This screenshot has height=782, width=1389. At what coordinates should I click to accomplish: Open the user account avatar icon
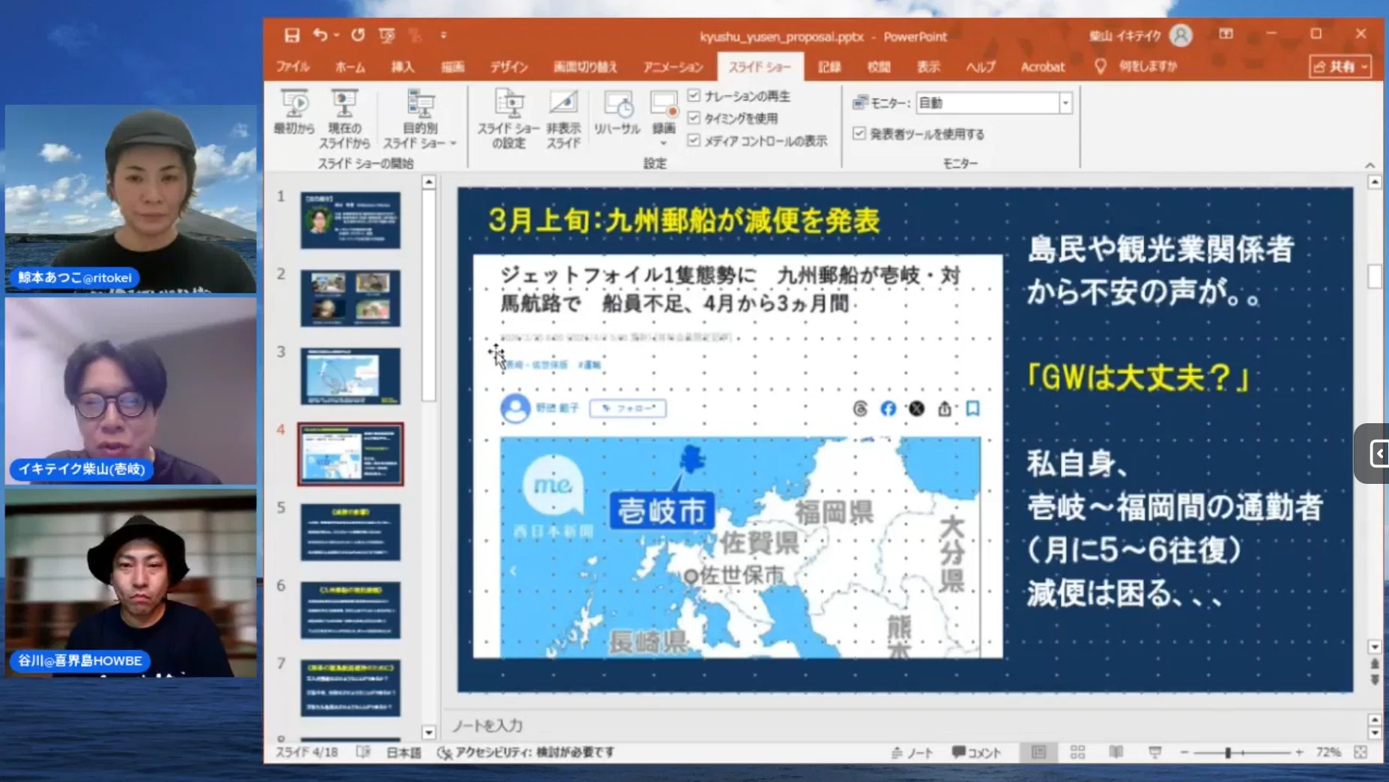(x=1181, y=35)
